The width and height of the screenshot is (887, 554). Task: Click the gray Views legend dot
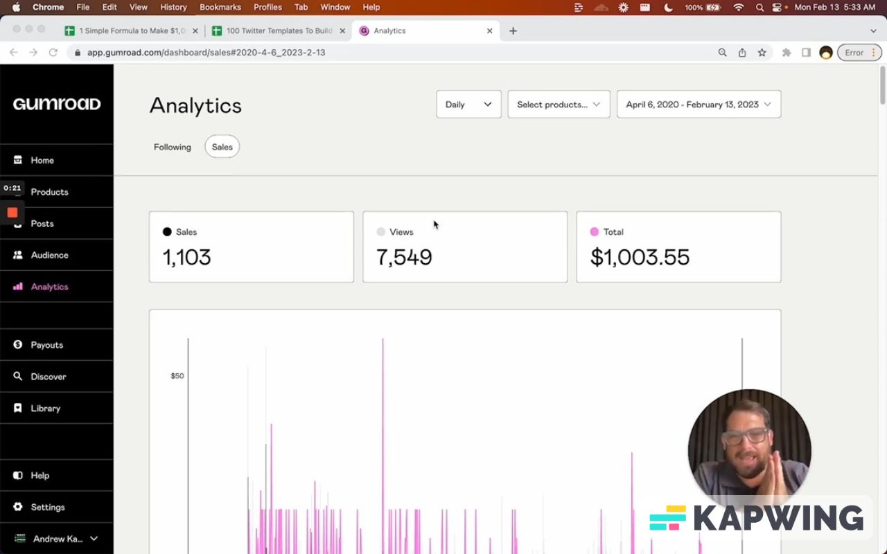[380, 232]
